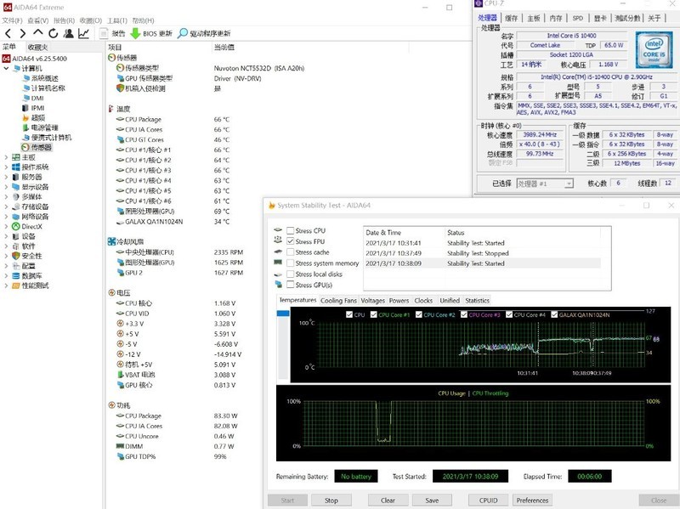680x509 pixels.
Task: Click the driver update magnifier icon
Action: tap(184, 33)
